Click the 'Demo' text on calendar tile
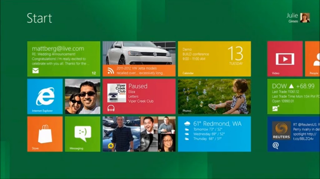 (x=187, y=50)
